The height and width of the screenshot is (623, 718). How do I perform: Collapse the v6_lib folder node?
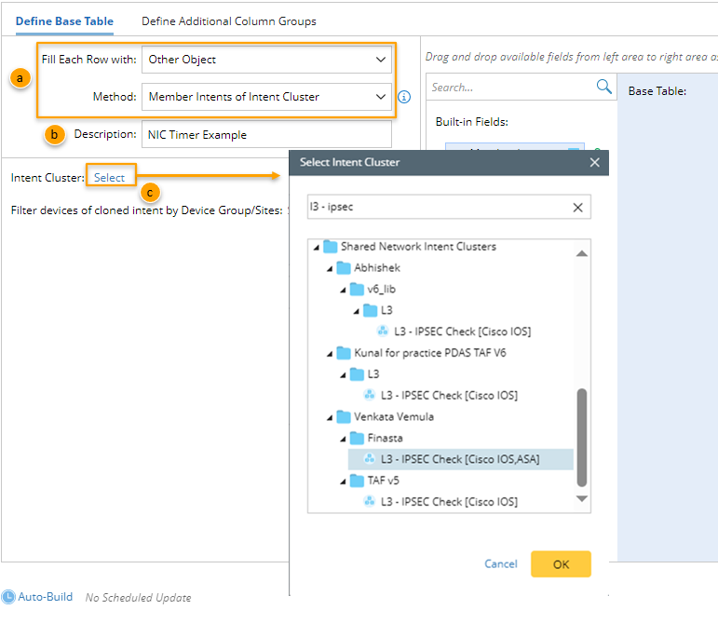coord(343,290)
